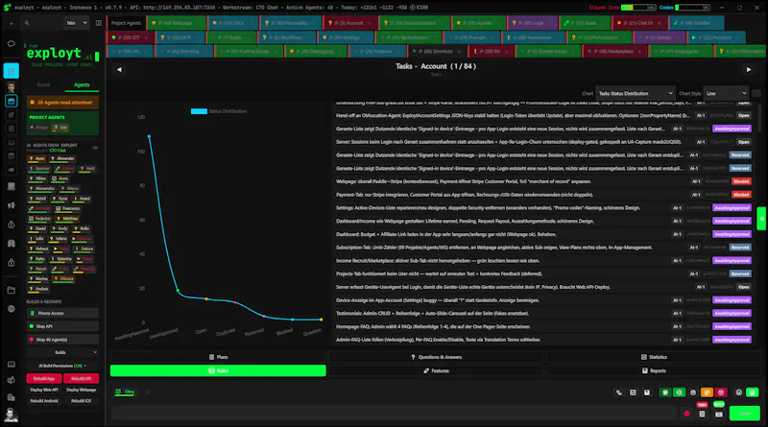Open the Questions & Answers tab

coord(436,357)
